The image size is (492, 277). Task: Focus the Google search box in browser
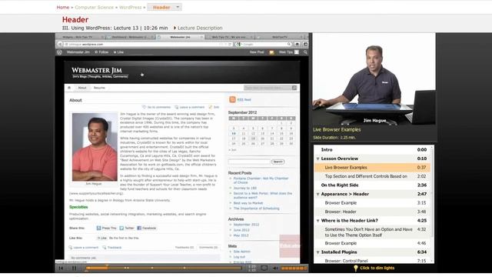tap(264, 45)
